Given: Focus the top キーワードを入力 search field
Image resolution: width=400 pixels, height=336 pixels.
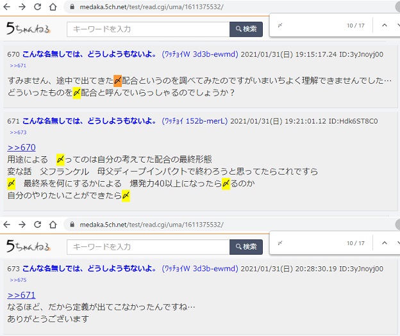Looking at the screenshot, I should point(148,29).
